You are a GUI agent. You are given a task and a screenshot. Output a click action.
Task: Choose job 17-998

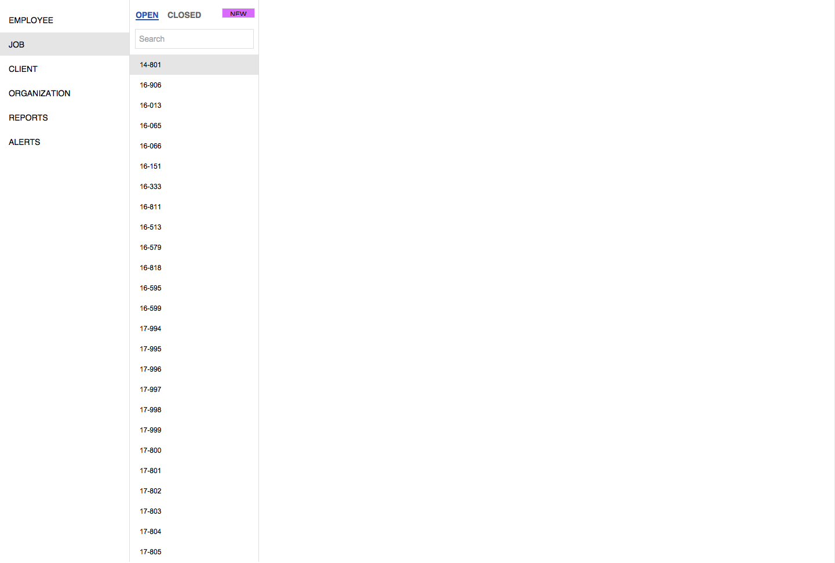(194, 410)
